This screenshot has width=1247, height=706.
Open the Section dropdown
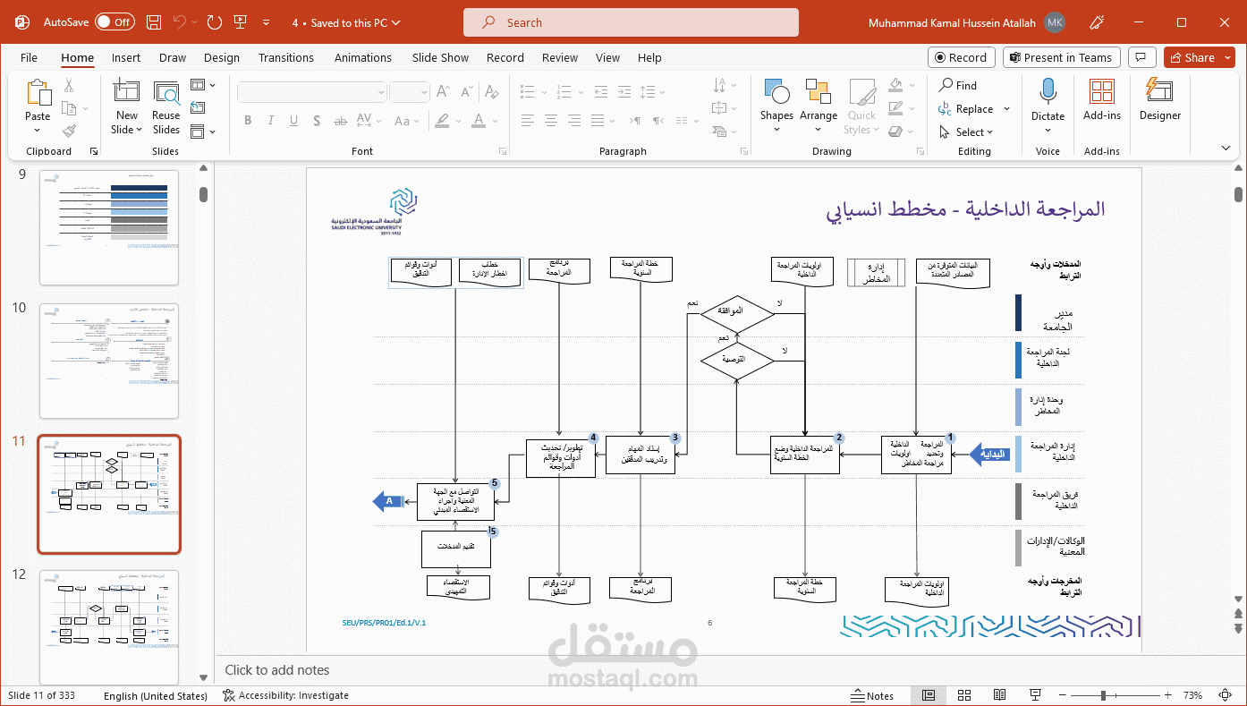pyautogui.click(x=203, y=132)
